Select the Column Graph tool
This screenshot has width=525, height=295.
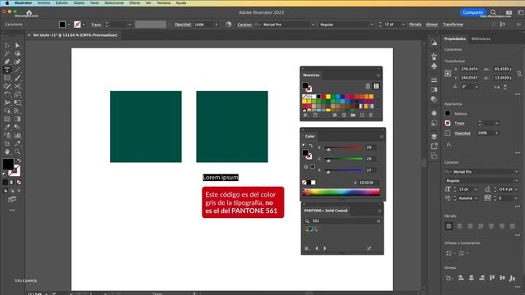17,135
